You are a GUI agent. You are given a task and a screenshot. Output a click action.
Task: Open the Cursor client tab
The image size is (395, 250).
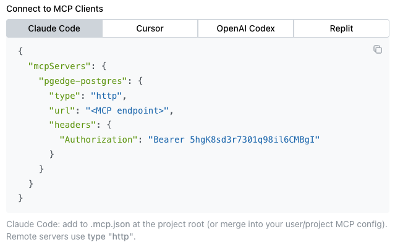(x=150, y=28)
